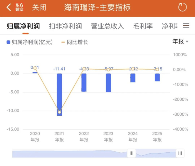This screenshot has width=195, height=166.
Task: Select the 归属净利润 tab
Action: (23, 26)
